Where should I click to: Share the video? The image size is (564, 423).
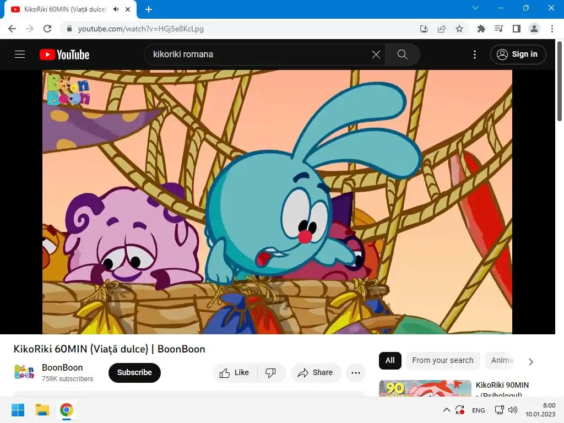click(316, 373)
